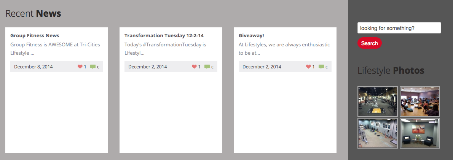
Task: Open gym floor equipment photo thumbnail
Action: pos(378,102)
